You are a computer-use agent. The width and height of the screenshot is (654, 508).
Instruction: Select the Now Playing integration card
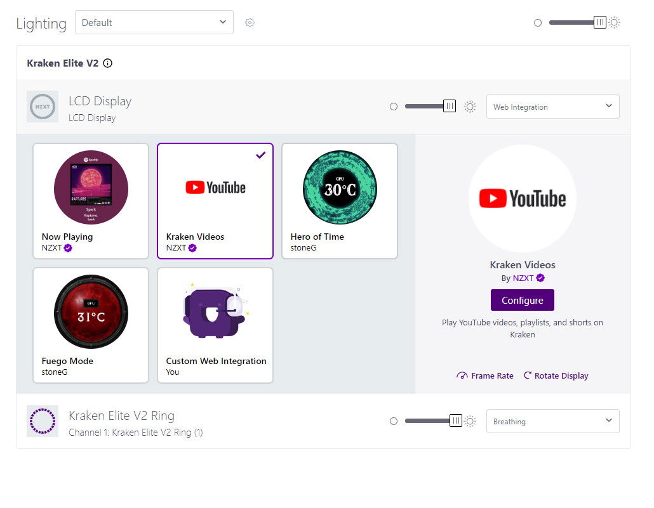[x=91, y=201]
